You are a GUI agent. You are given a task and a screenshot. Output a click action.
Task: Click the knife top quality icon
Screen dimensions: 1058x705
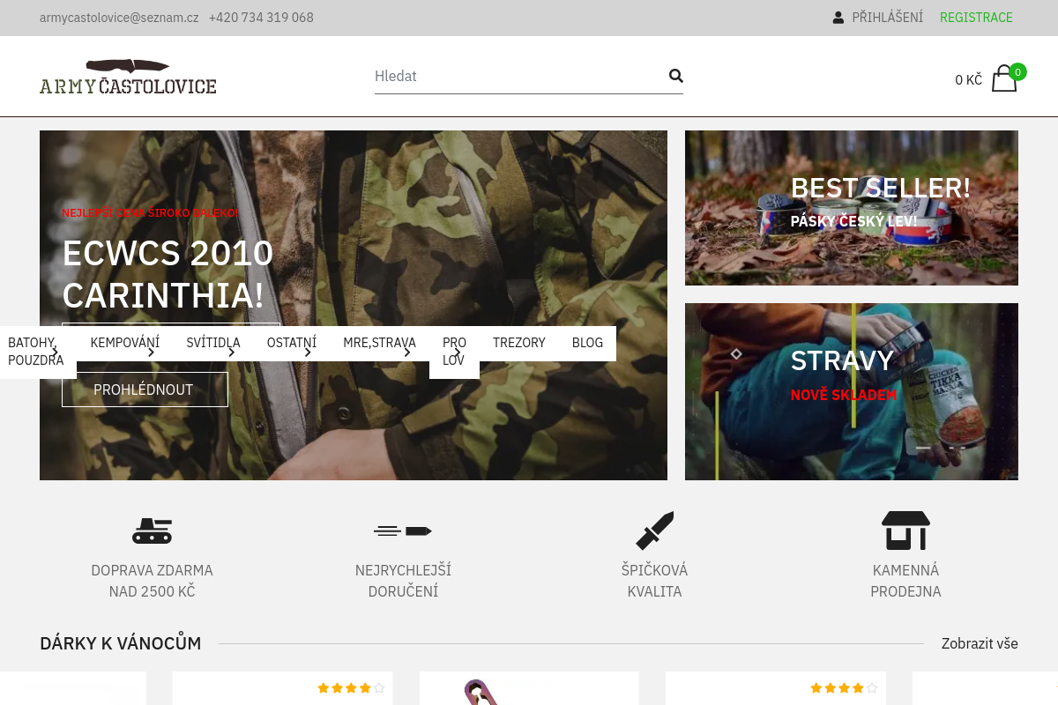654,531
